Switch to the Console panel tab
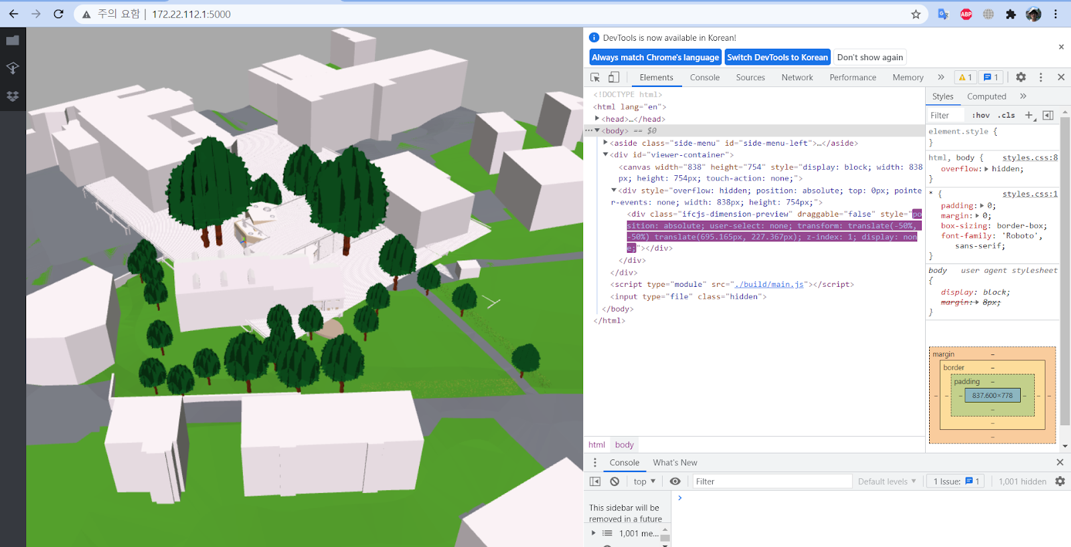1071x547 pixels. point(705,78)
